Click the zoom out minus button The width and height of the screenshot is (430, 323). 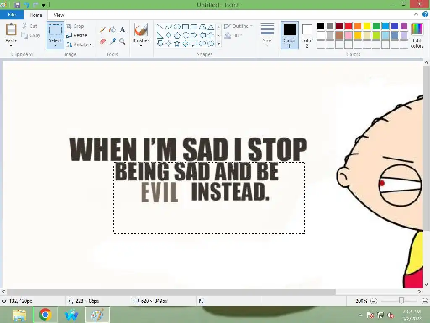[x=373, y=301]
